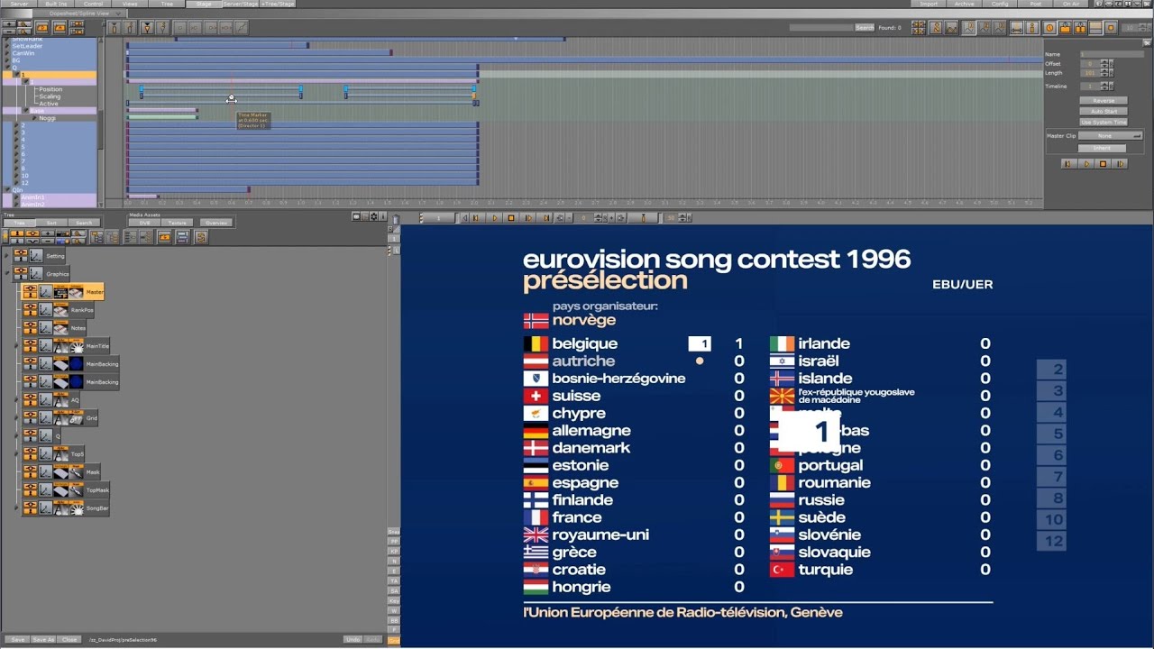
Task: Switch scene tree to Search view
Action: pos(84,223)
